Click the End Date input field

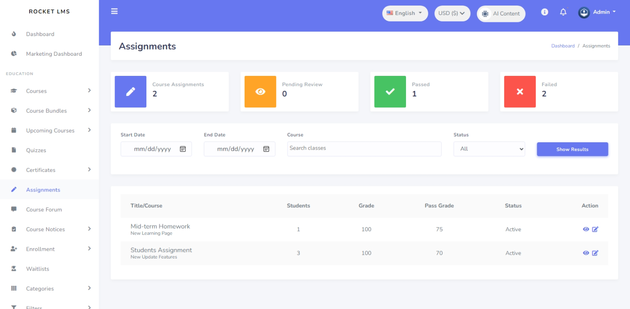coord(239,149)
